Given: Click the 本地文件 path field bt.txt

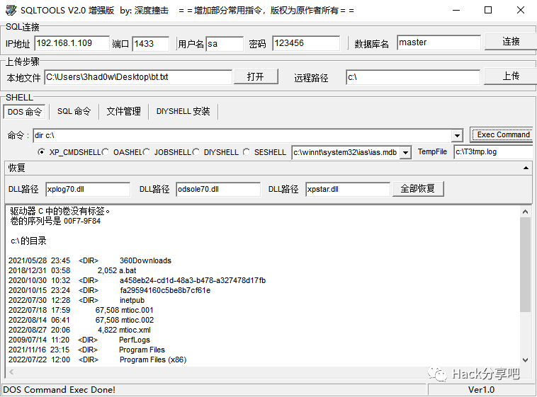Looking at the screenshot, I should (138, 77).
